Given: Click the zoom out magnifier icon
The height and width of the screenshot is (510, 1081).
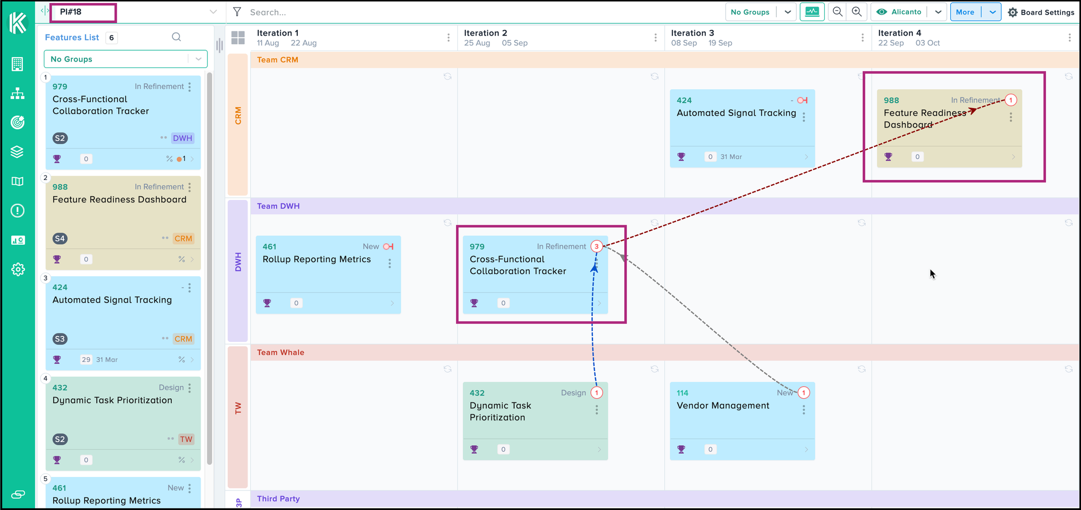Looking at the screenshot, I should pos(837,12).
